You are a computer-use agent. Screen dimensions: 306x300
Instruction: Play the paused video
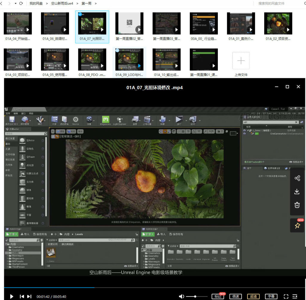(12, 296)
